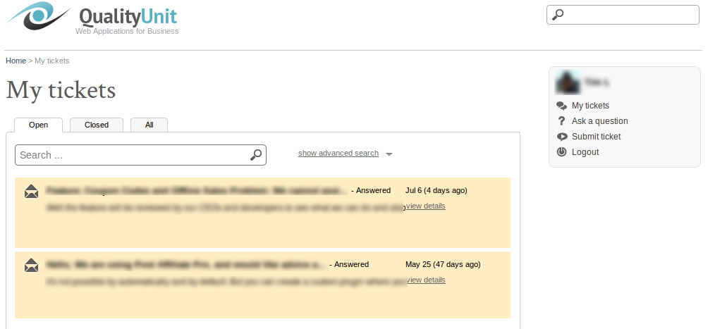The width and height of the screenshot is (708, 329).
Task: Switch to the All tab
Action: coord(149,125)
